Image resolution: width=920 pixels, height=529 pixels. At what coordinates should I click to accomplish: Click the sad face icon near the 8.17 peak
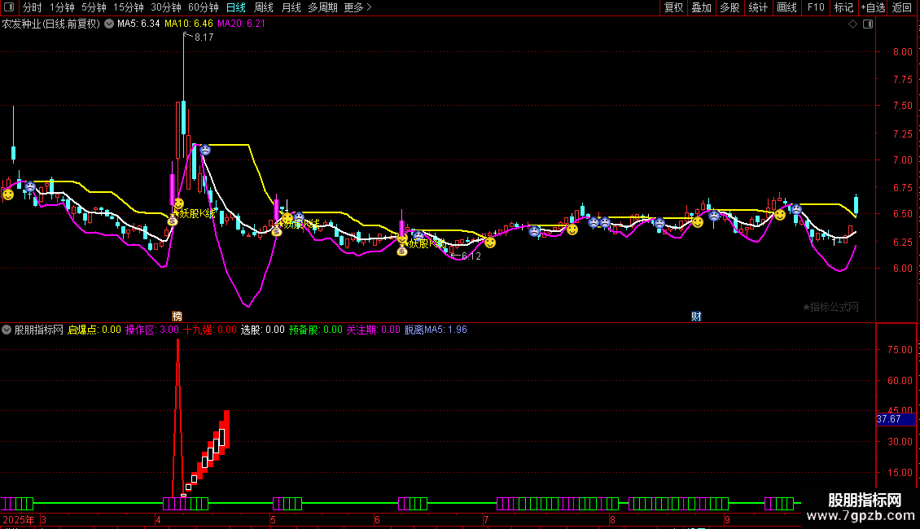[205, 151]
